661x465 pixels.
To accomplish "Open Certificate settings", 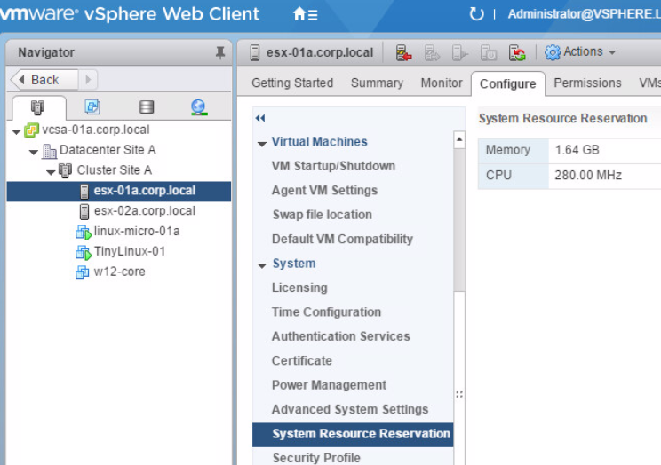I will pyautogui.click(x=302, y=361).
